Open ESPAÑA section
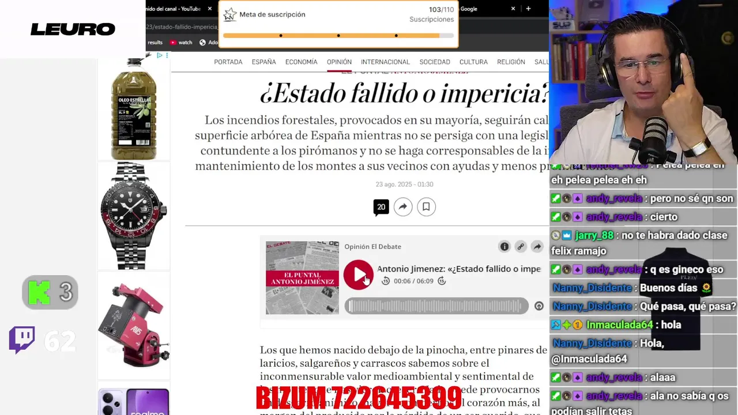The width and height of the screenshot is (738, 415). click(x=263, y=62)
